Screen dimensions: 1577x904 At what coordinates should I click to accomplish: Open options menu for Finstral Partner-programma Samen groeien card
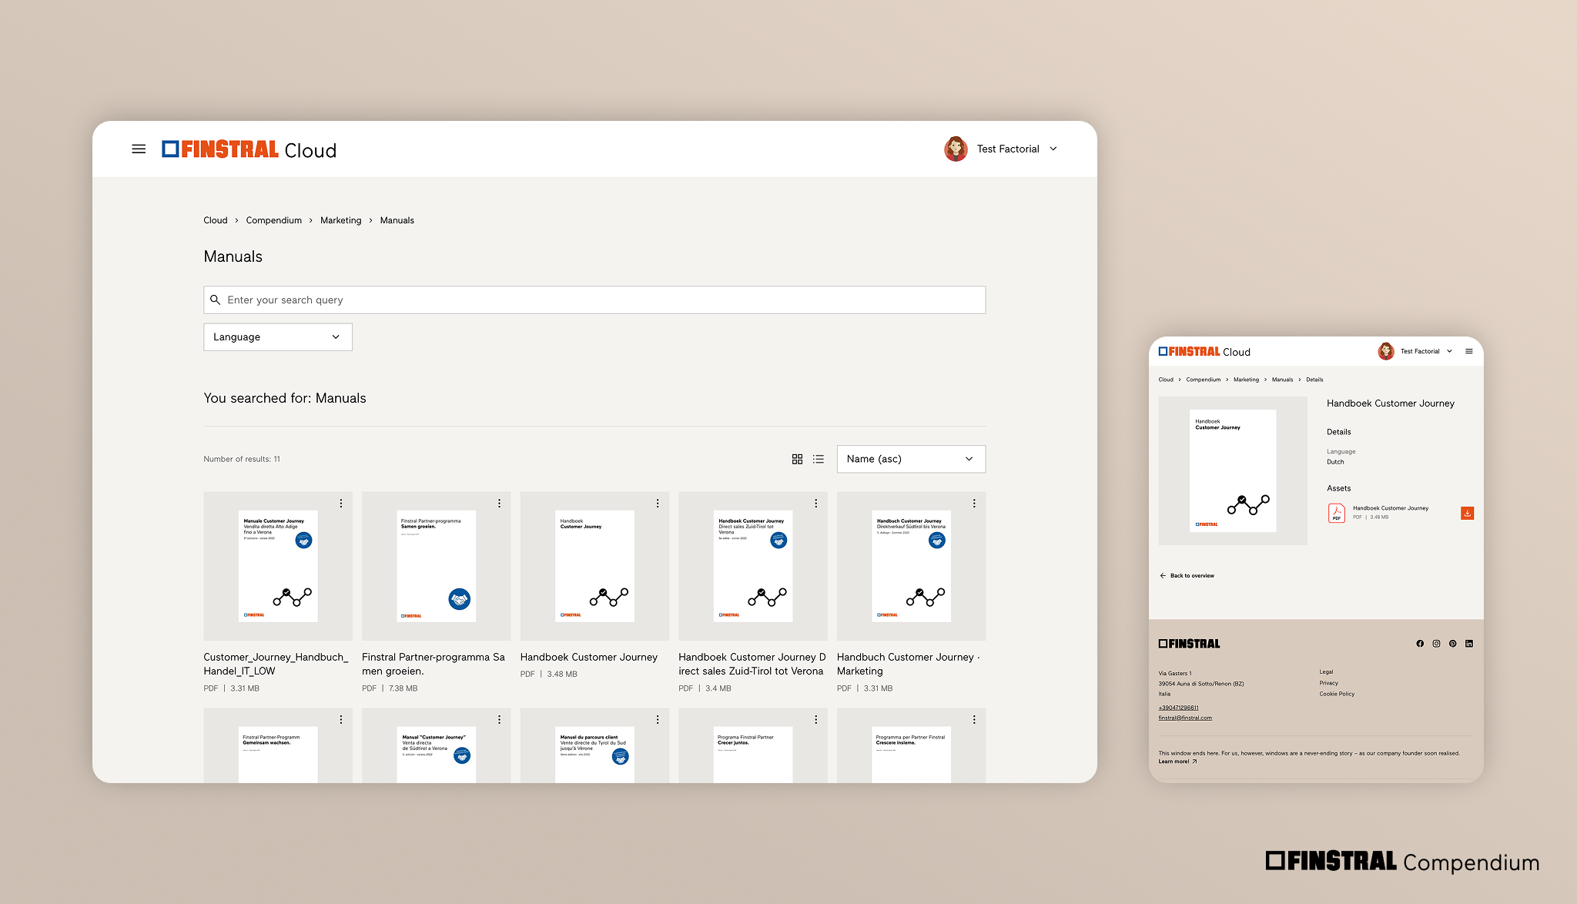[x=499, y=503]
